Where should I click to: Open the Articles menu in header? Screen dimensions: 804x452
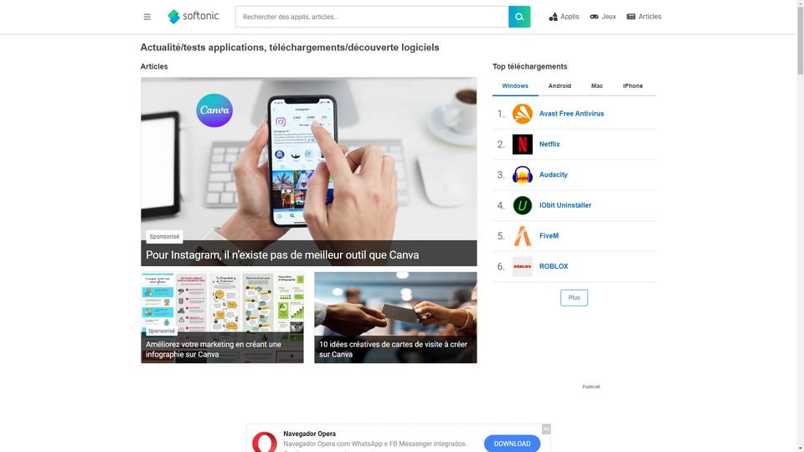[643, 17]
